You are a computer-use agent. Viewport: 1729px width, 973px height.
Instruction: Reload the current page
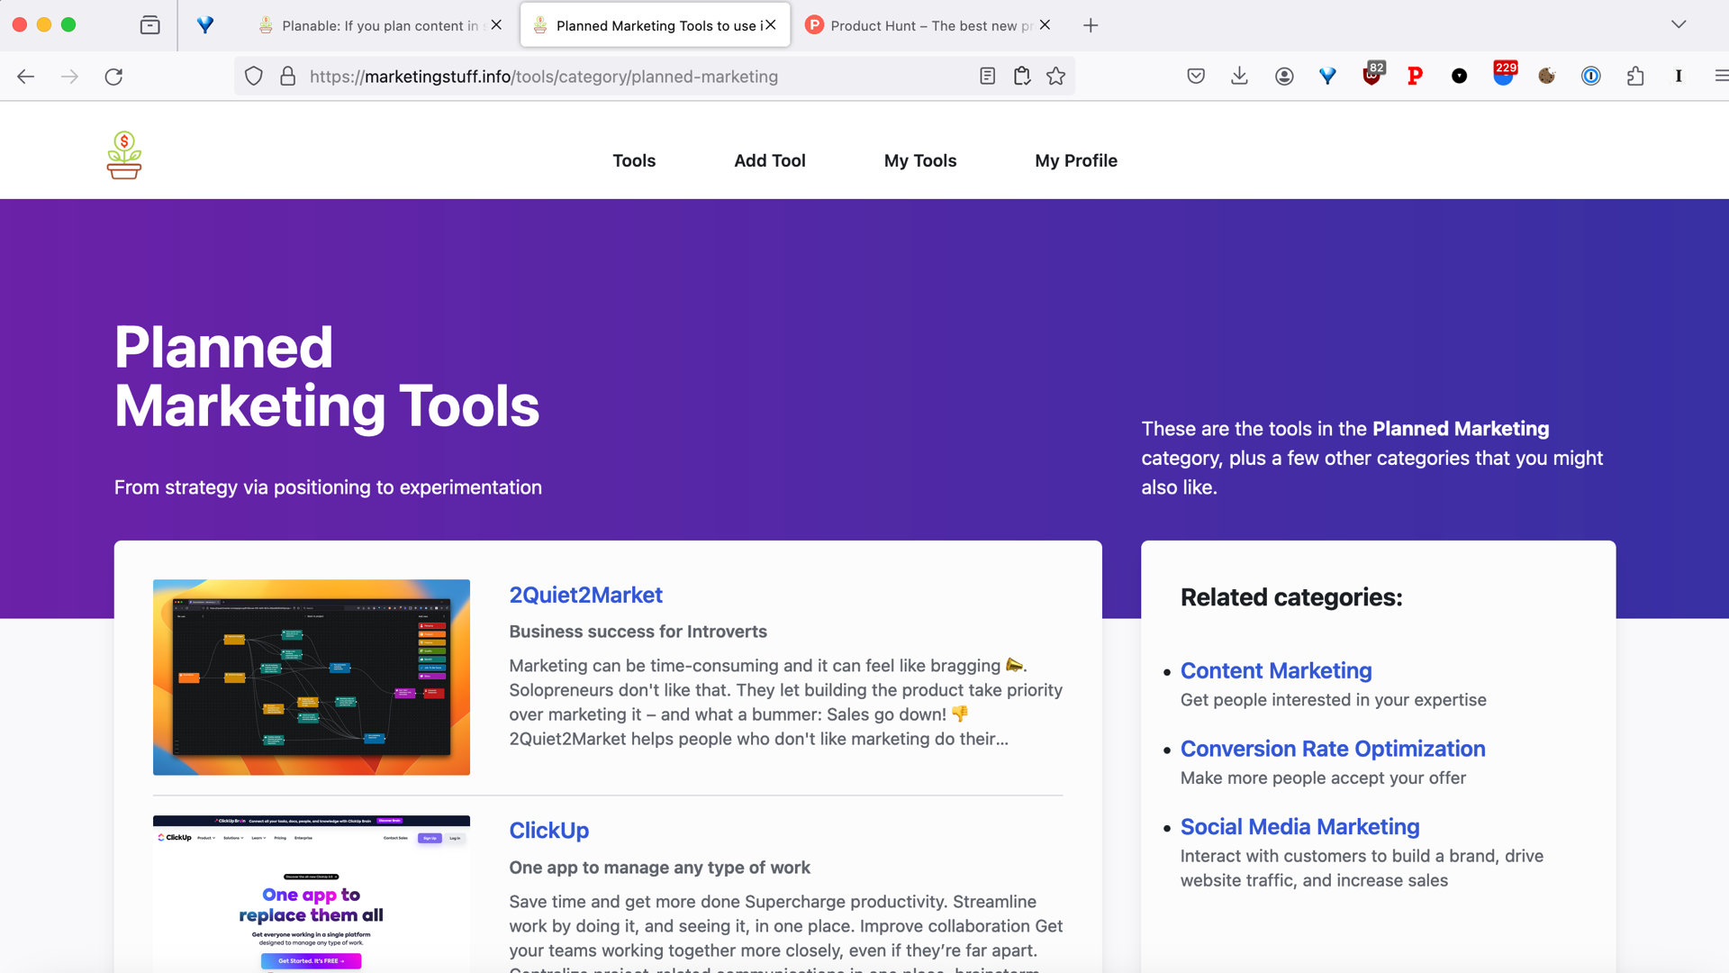click(x=113, y=77)
